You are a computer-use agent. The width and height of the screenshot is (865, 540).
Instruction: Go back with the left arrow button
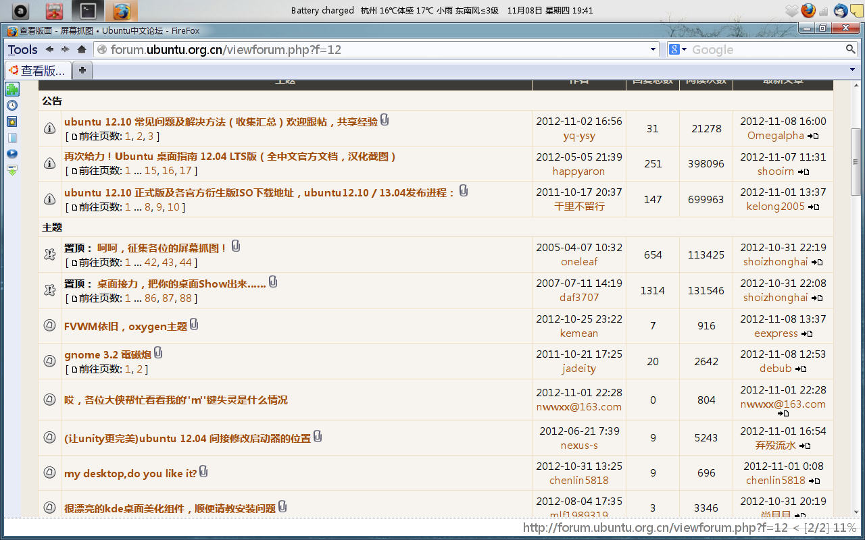[49, 49]
